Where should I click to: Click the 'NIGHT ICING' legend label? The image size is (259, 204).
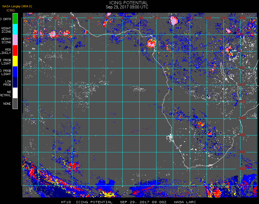6,30
